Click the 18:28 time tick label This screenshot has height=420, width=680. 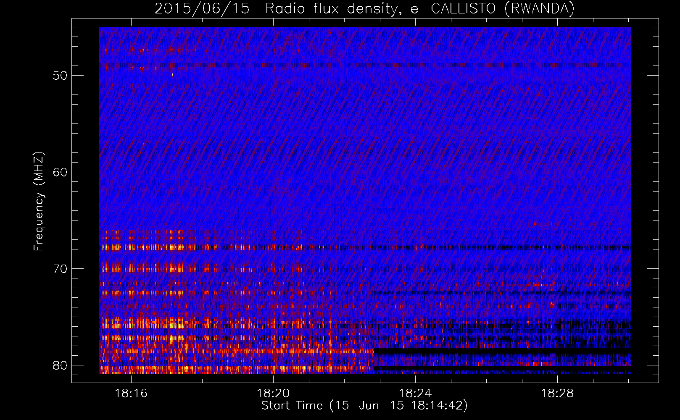point(557,394)
